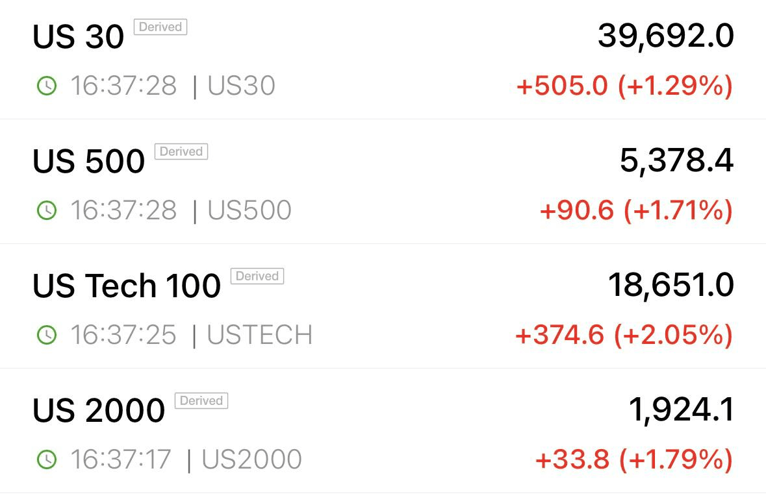Click the US 500 price 5,378.4
The image size is (766, 501).
[x=677, y=161]
